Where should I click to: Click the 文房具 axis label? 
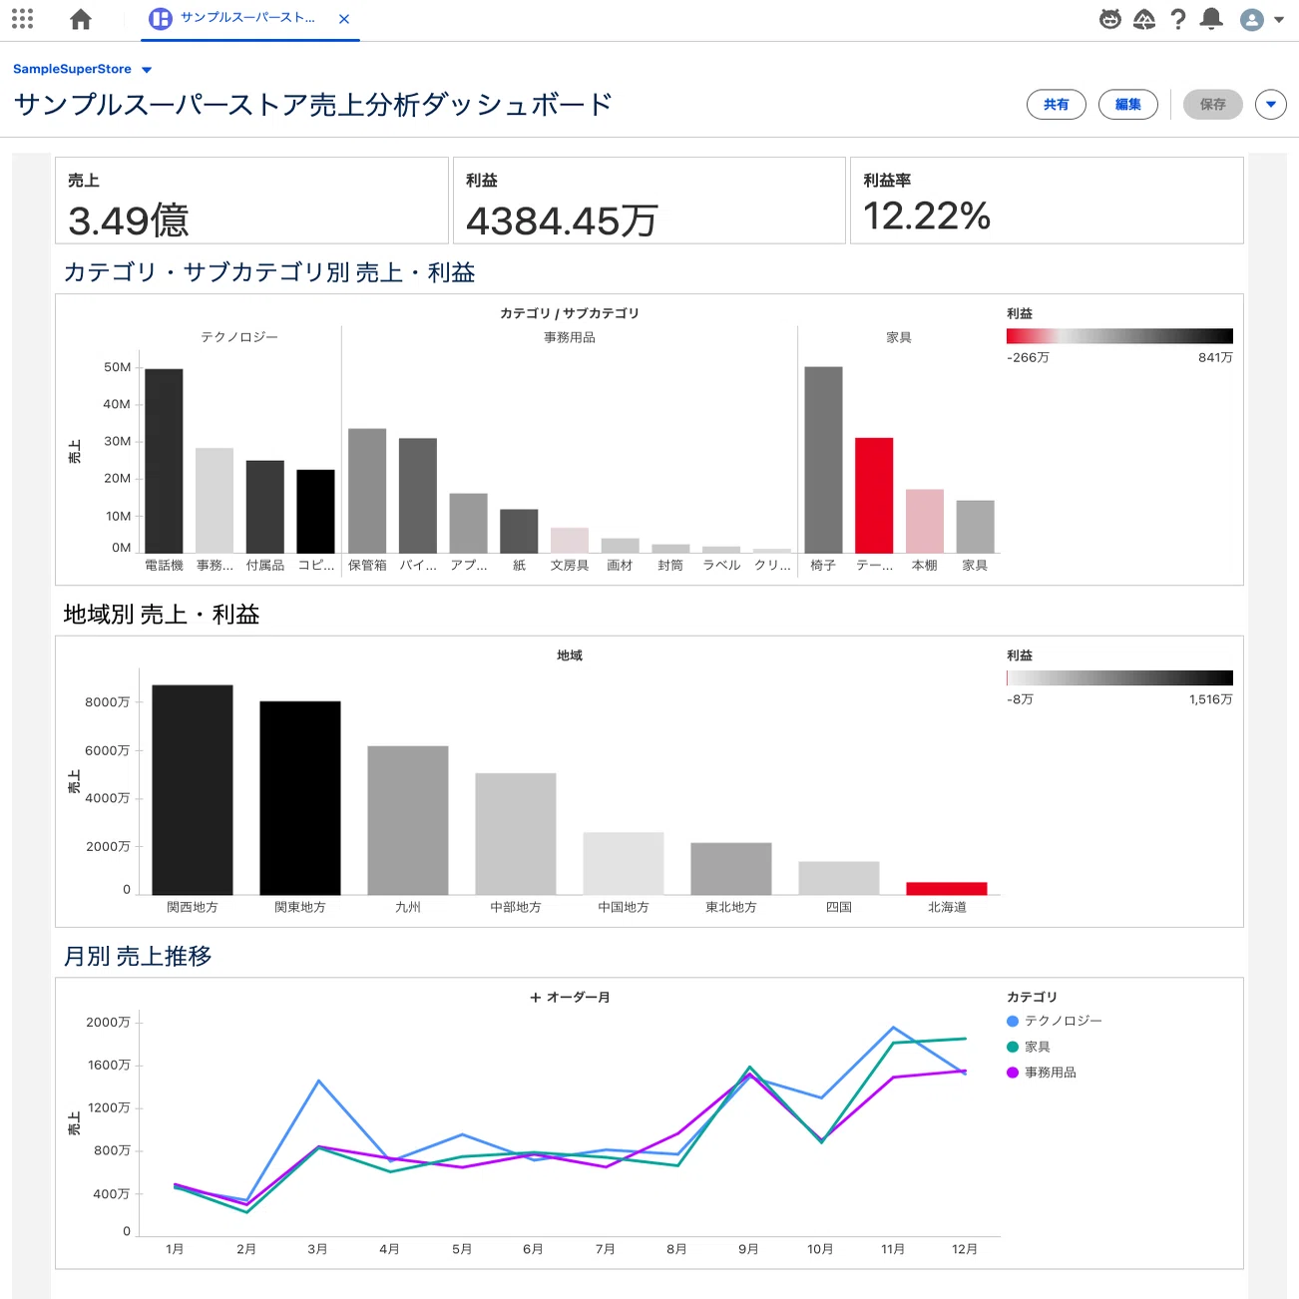point(570,565)
